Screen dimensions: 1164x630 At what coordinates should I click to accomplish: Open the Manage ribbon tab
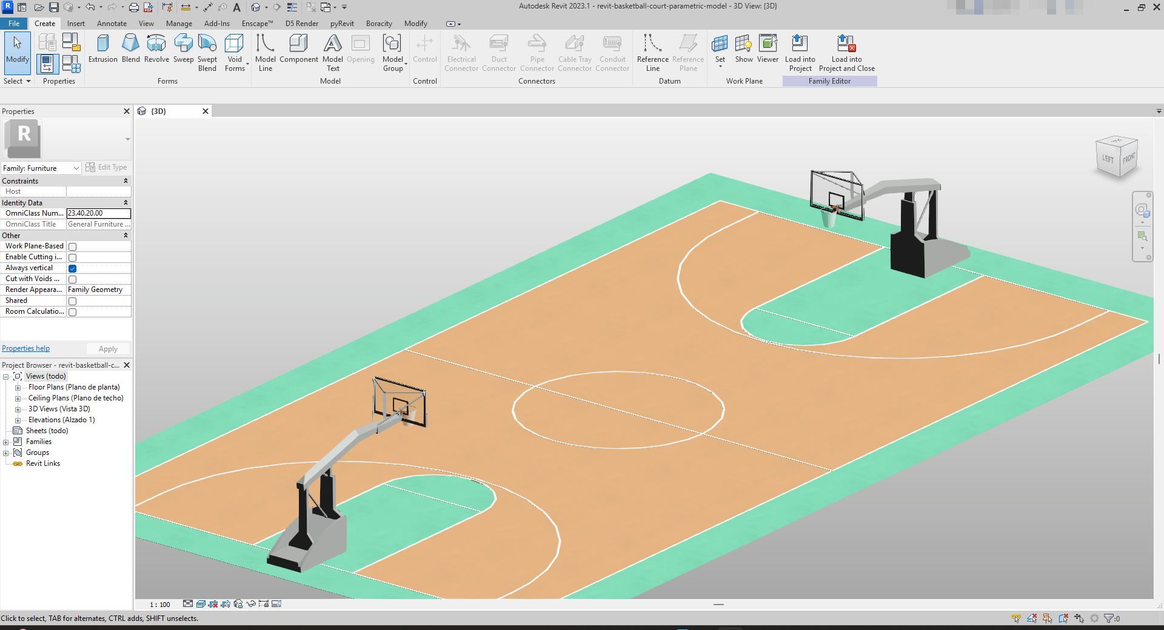tap(179, 23)
